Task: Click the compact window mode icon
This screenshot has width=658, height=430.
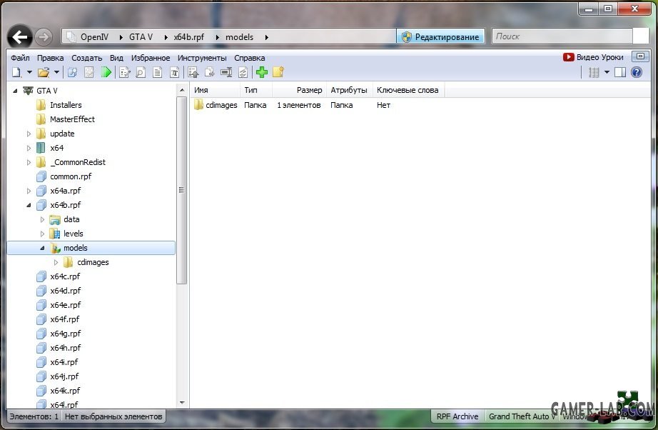Action: click(x=640, y=56)
